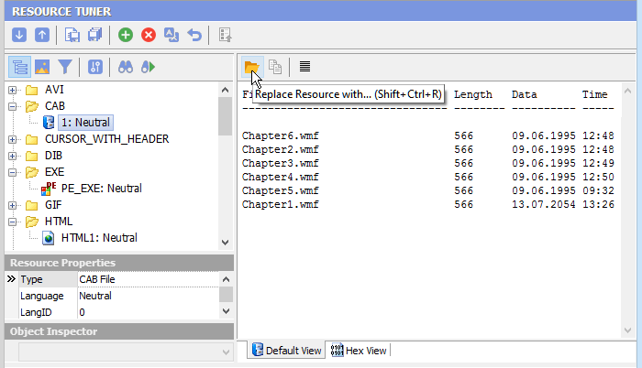Click the red delete resource icon
This screenshot has height=368, width=642.
tap(149, 35)
